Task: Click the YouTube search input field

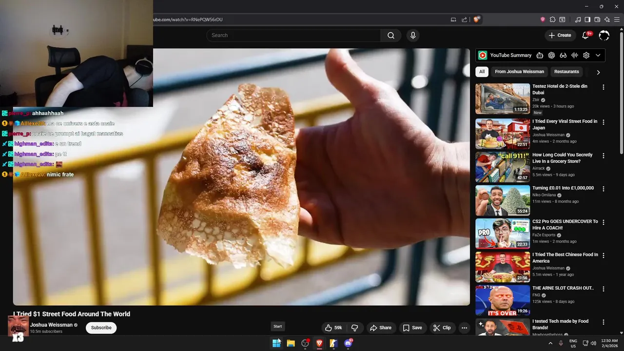Action: click(293, 35)
